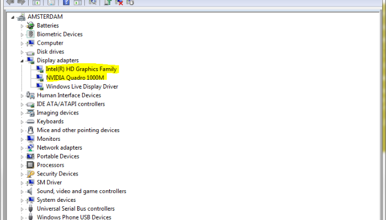Expand the Universal Serial Bus controllers node
Image resolution: width=386 pixels, height=220 pixels.
[22, 209]
